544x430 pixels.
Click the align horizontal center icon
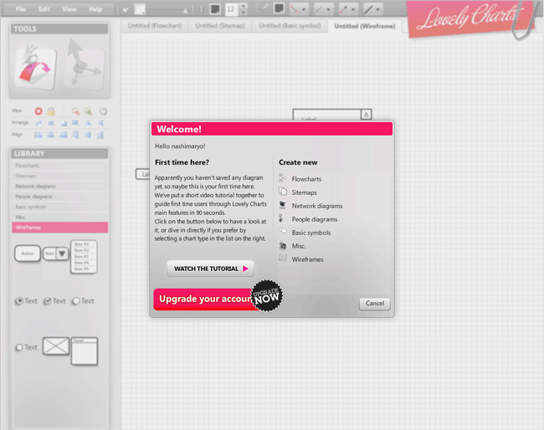(x=51, y=135)
